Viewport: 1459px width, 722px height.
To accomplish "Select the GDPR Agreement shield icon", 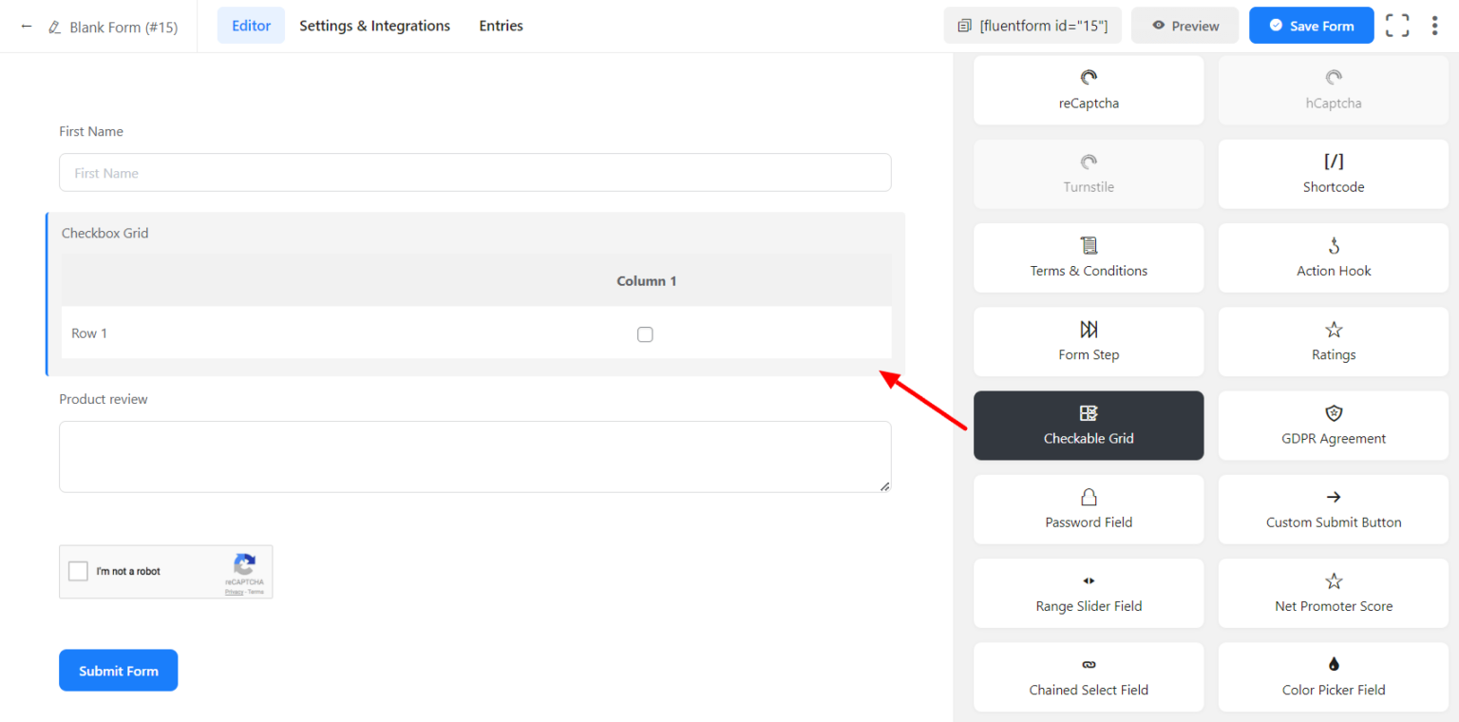I will [x=1333, y=413].
